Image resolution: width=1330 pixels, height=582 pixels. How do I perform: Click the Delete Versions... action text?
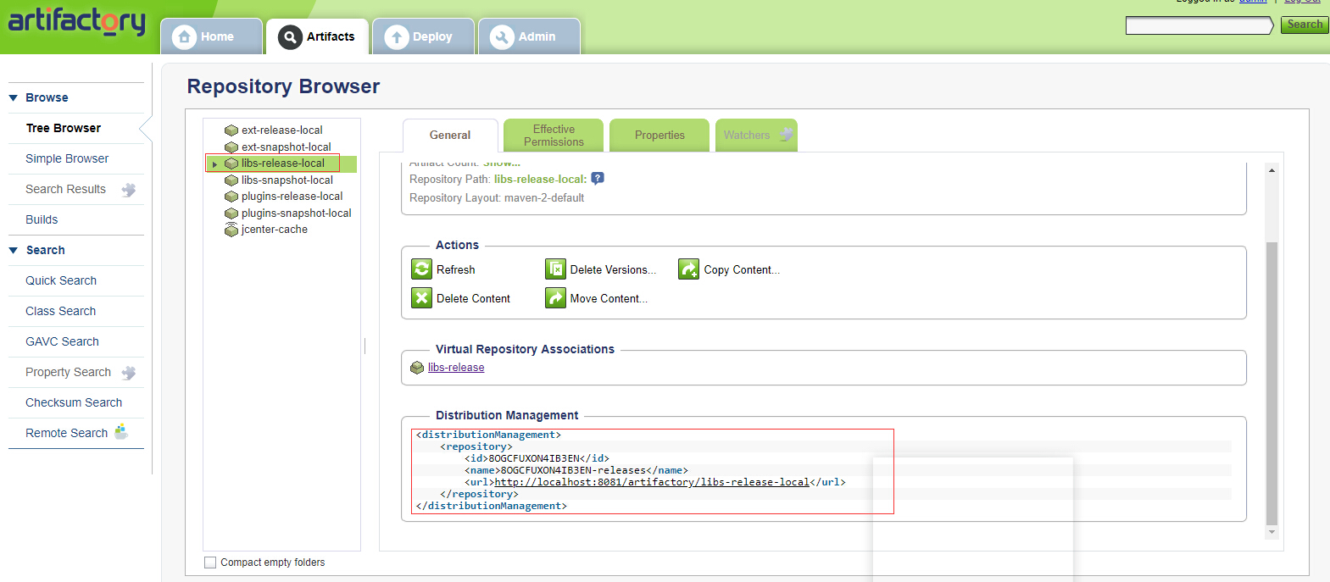pos(613,270)
